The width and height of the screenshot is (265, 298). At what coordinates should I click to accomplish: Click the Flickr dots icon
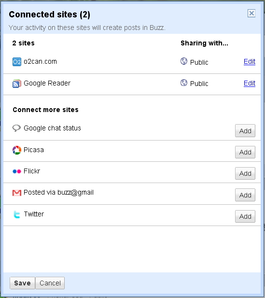[17, 171]
